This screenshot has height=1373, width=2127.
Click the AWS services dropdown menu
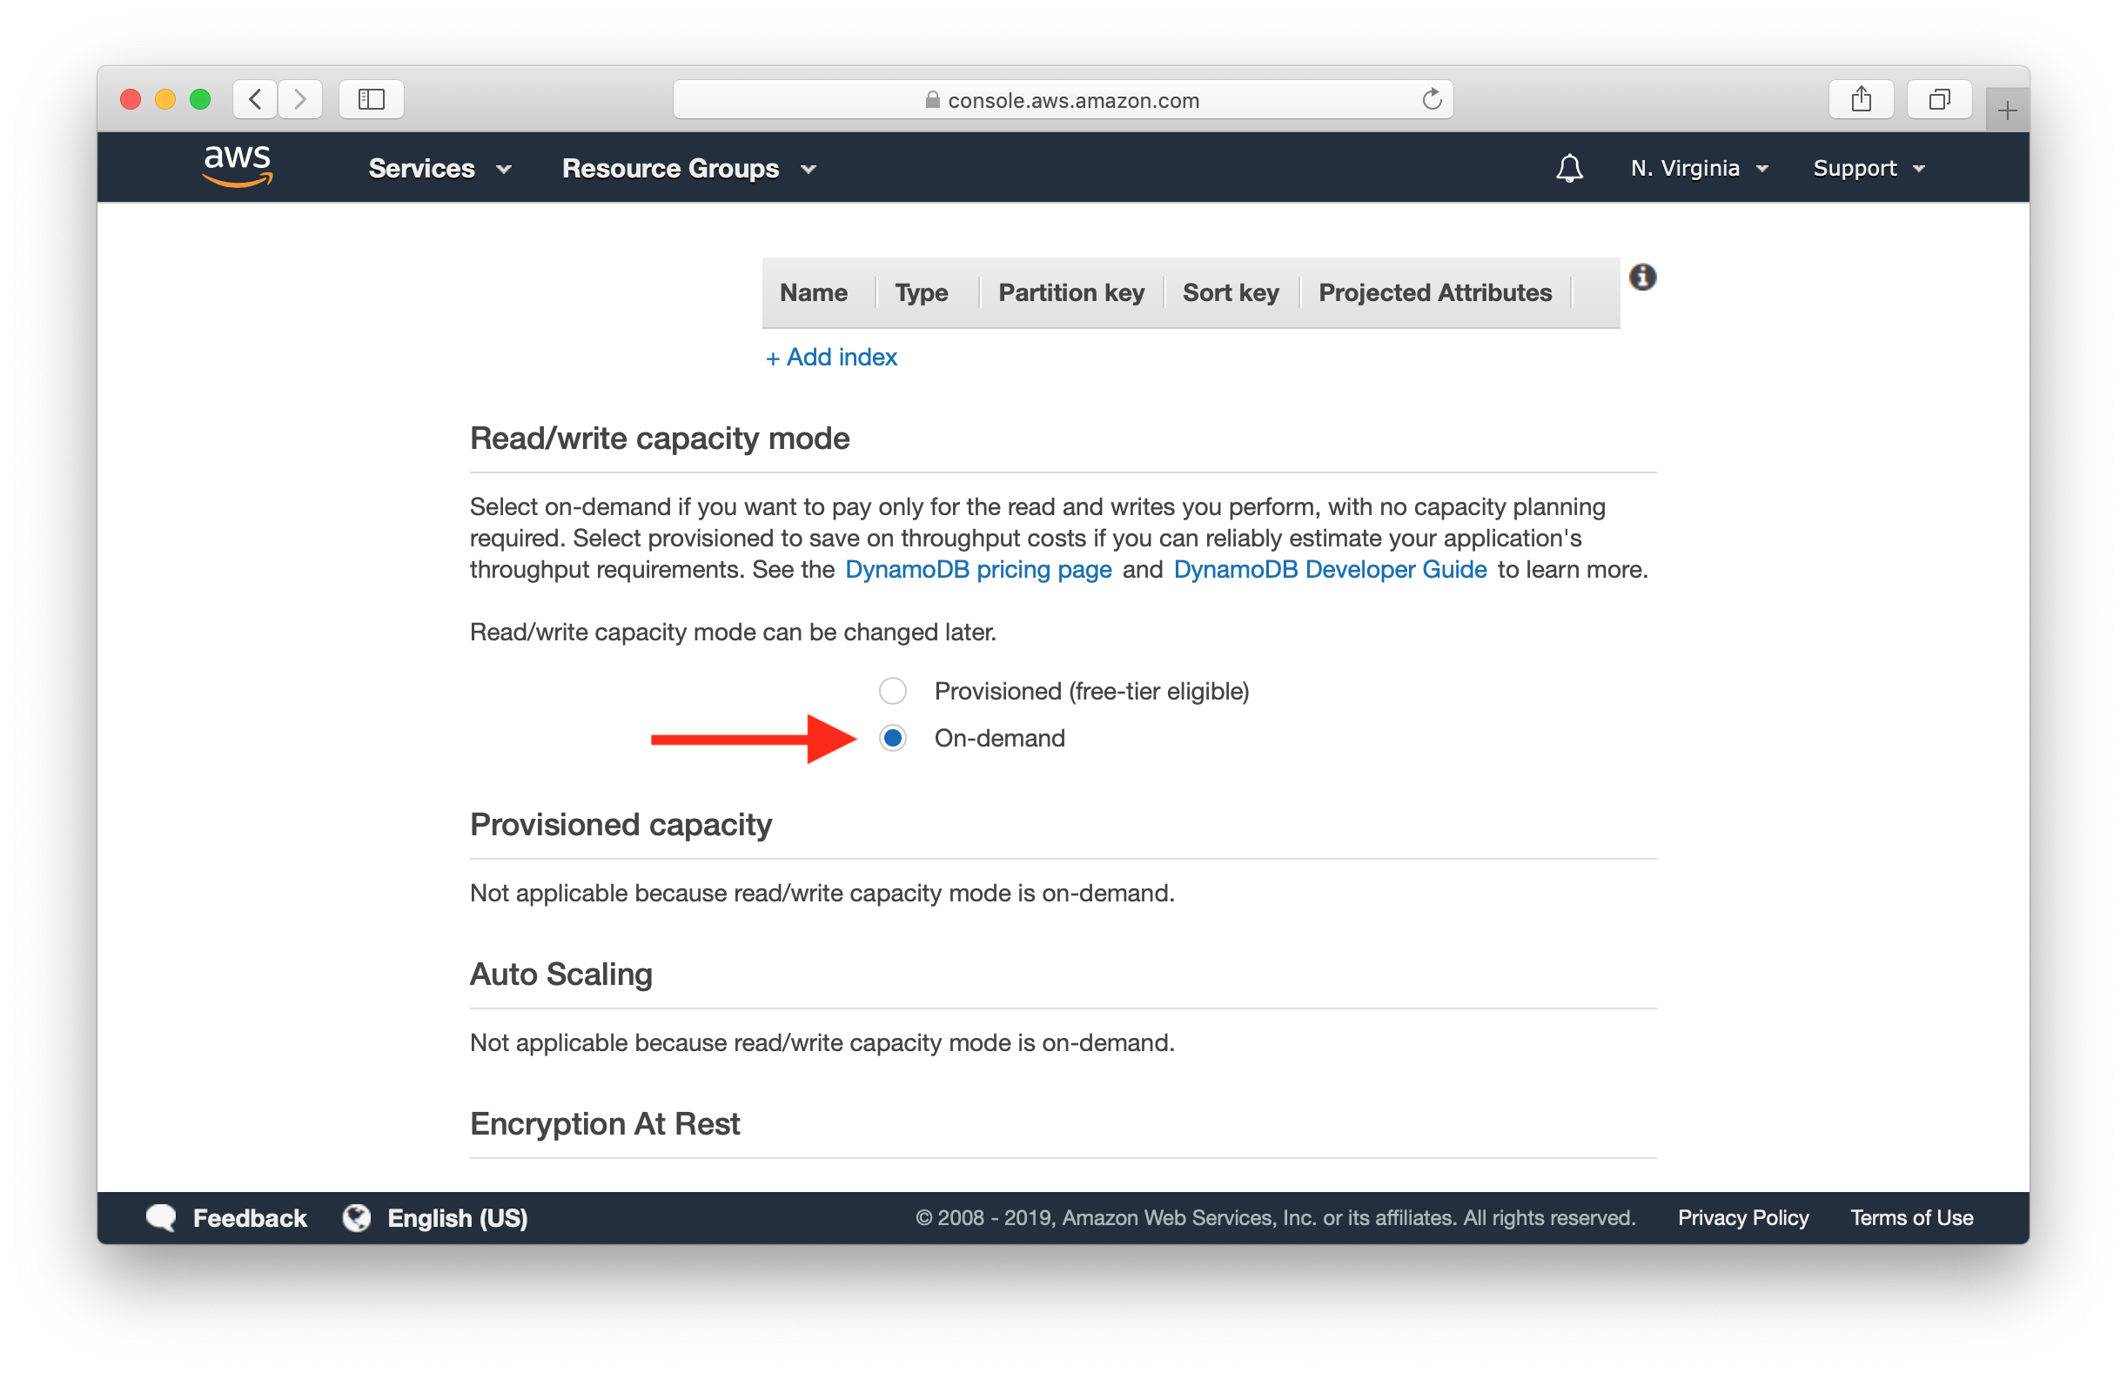pyautogui.click(x=439, y=169)
